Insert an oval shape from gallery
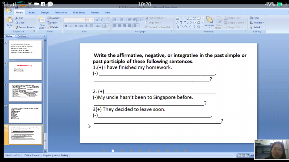 [x=194, y=18]
